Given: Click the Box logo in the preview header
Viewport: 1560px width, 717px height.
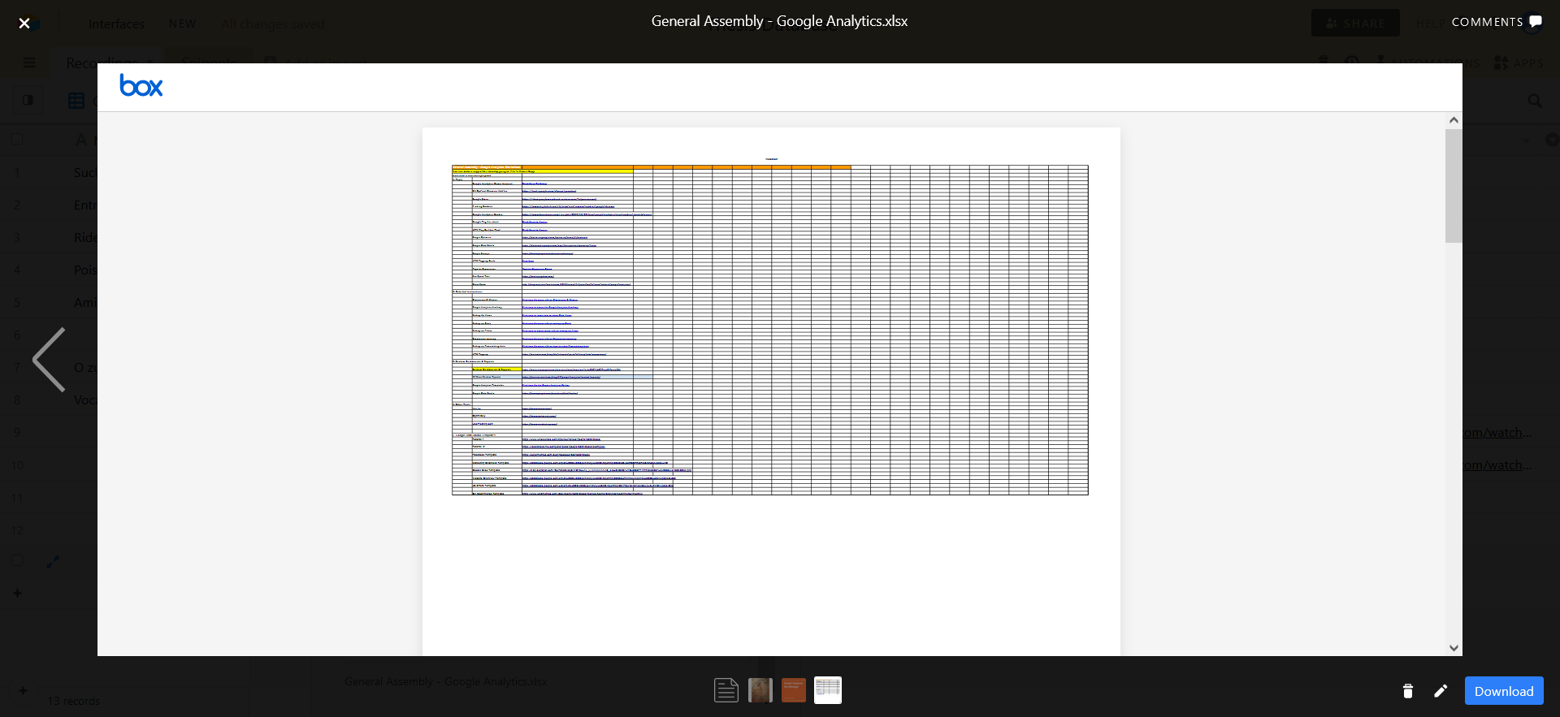Looking at the screenshot, I should click(141, 85).
